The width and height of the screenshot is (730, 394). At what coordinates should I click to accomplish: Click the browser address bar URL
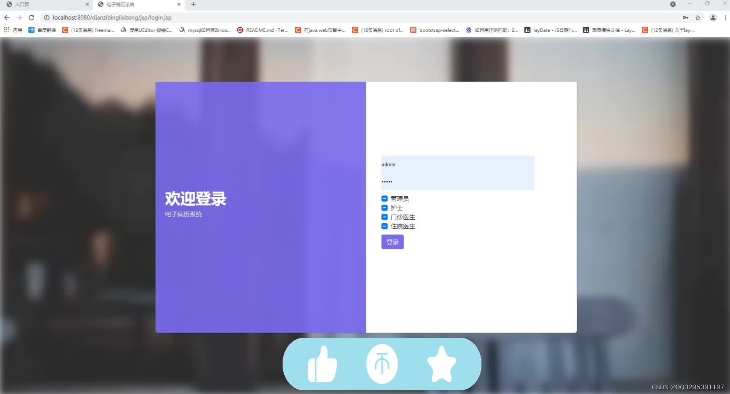[112, 18]
